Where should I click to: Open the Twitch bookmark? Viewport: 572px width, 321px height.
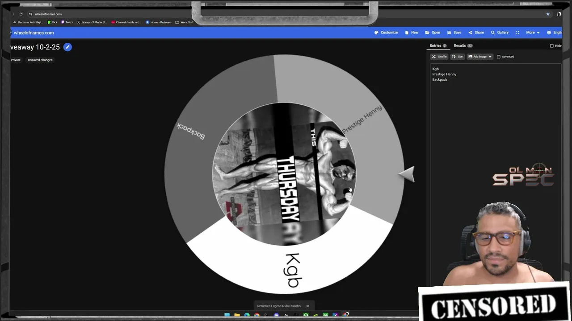tap(67, 22)
